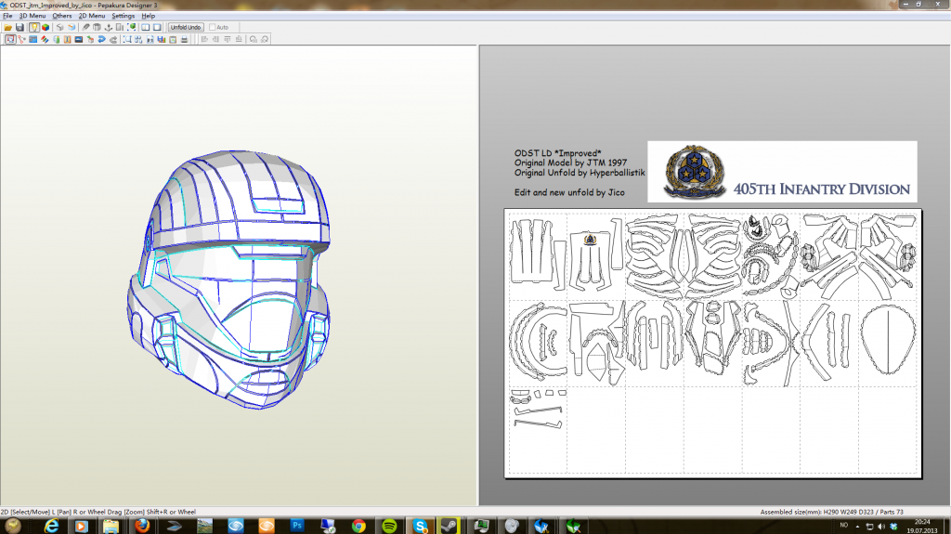The height and width of the screenshot is (534, 951).
Task: Select the orange text input tool icon
Action: [x=67, y=39]
